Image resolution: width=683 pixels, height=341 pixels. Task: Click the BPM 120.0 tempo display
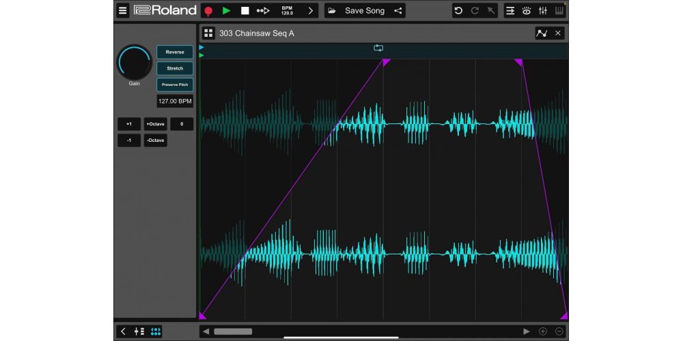pos(287,10)
